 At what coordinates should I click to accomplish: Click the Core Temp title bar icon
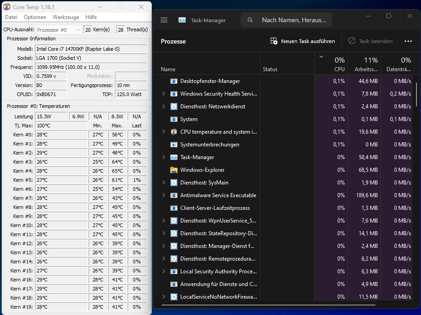[7, 7]
